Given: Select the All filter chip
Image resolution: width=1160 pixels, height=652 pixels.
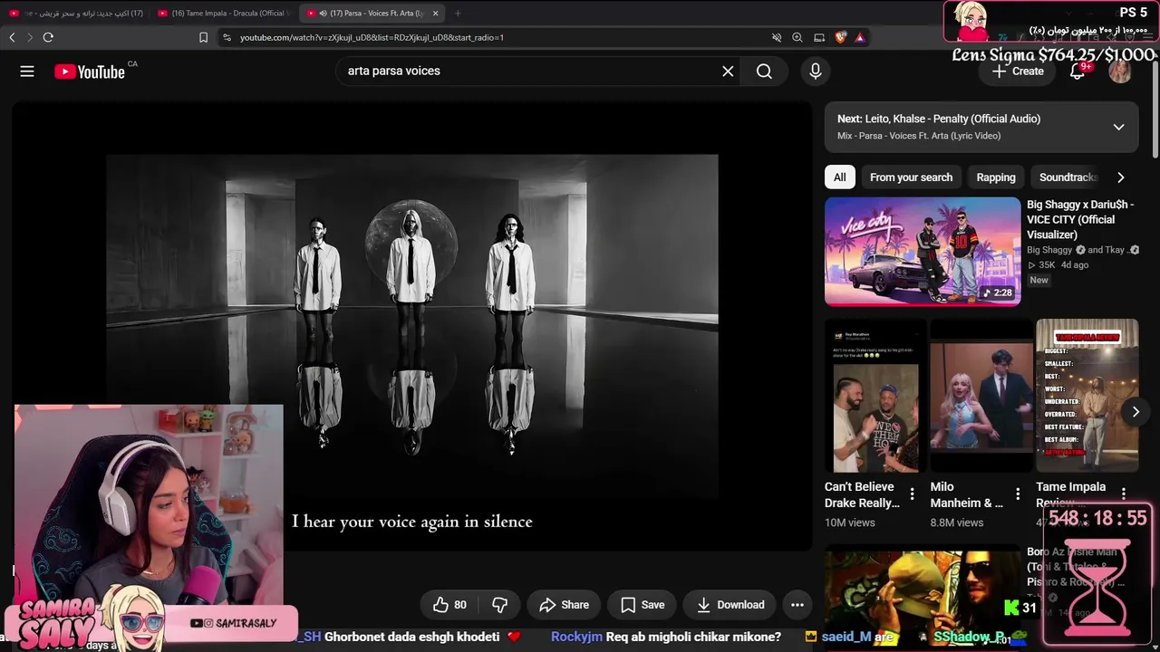Looking at the screenshot, I should coord(840,177).
